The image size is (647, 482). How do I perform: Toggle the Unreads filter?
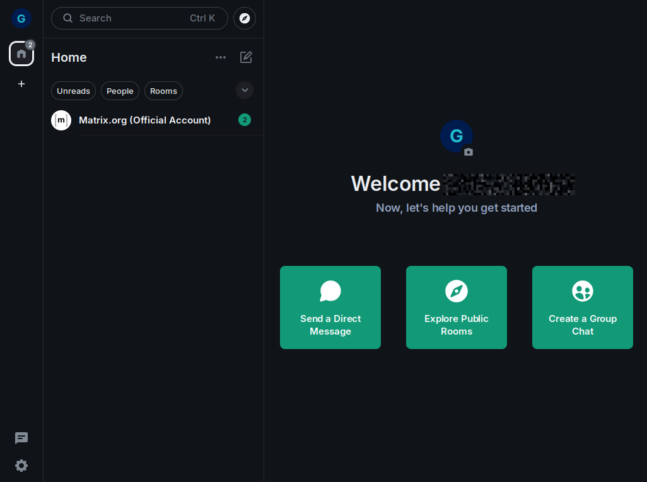point(73,91)
